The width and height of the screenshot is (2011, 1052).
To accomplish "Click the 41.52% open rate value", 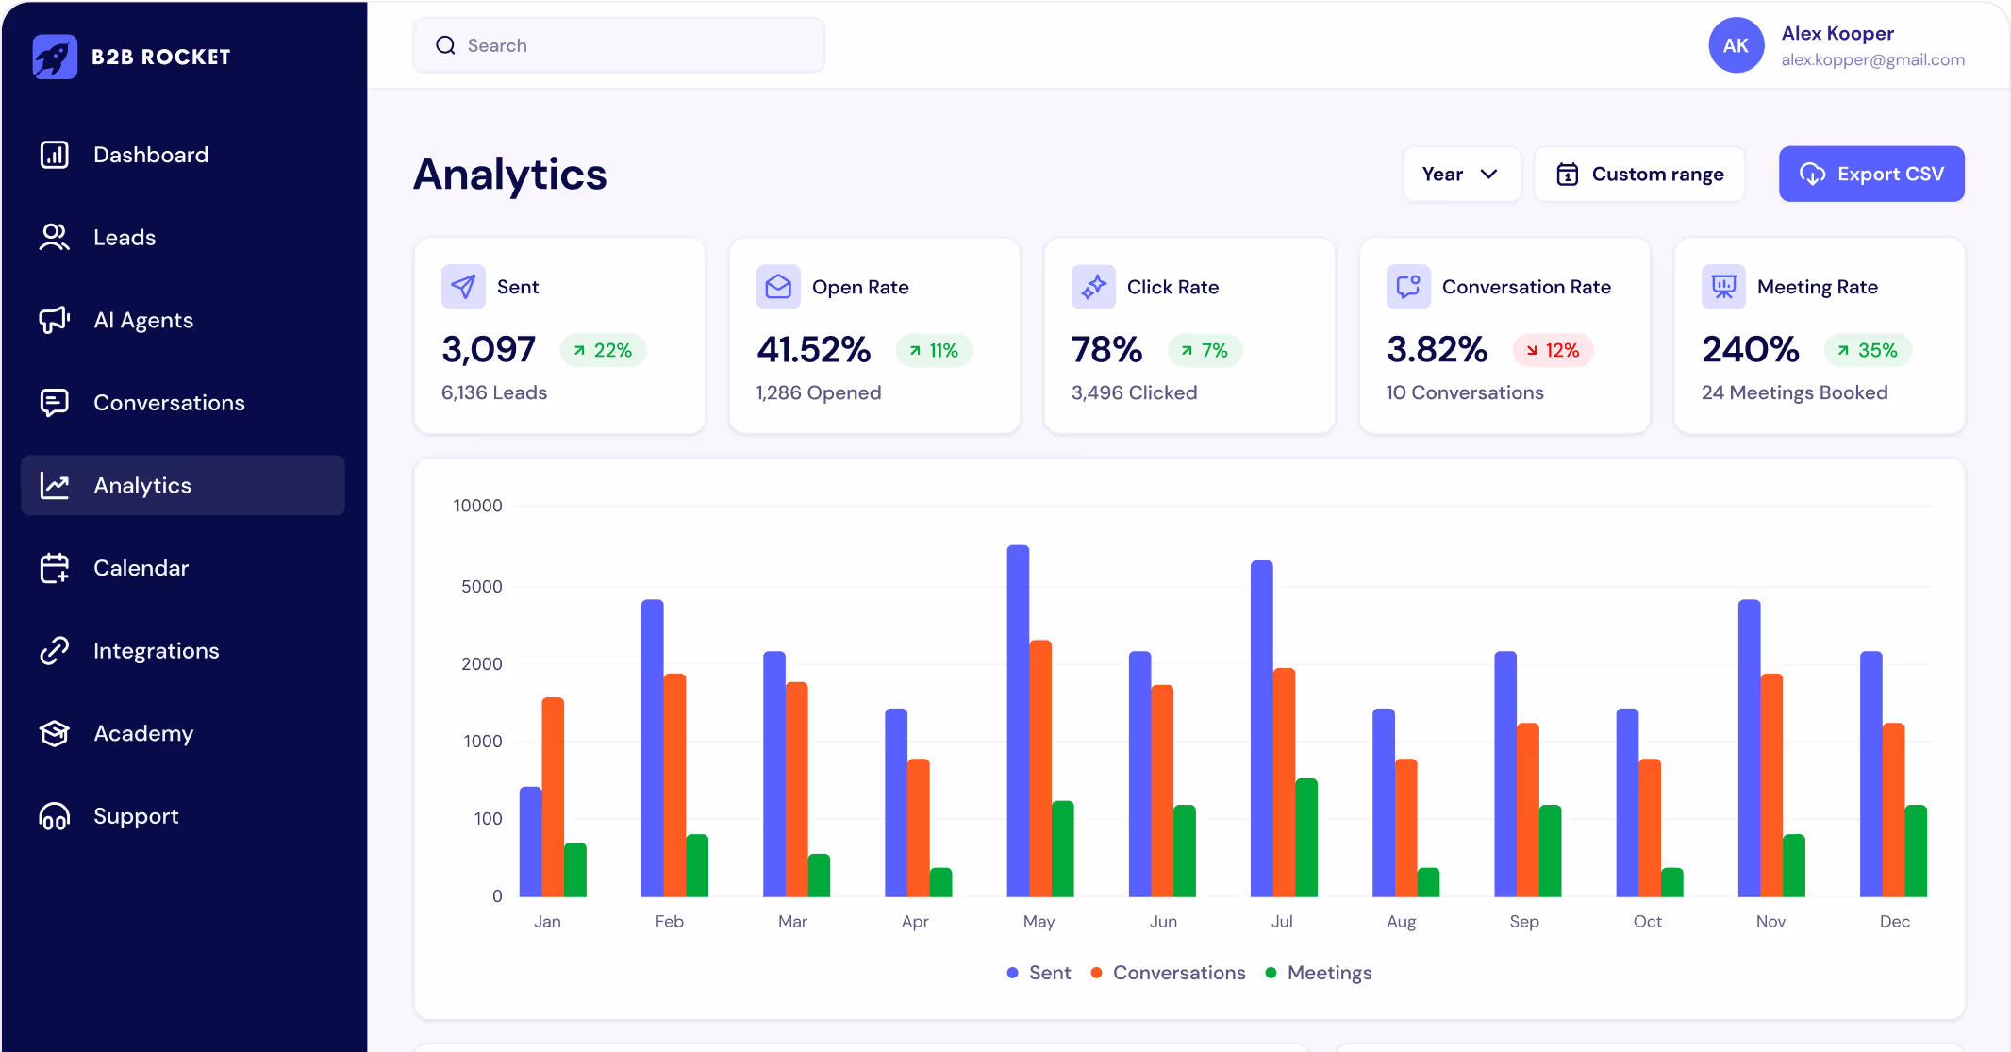I will point(813,350).
